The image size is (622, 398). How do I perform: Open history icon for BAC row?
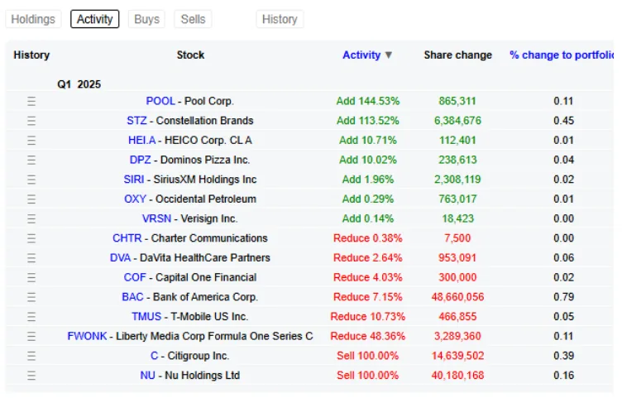click(31, 297)
